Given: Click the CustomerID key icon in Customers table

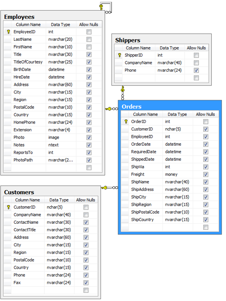Looking at the screenshot, I should click(x=9, y=207).
